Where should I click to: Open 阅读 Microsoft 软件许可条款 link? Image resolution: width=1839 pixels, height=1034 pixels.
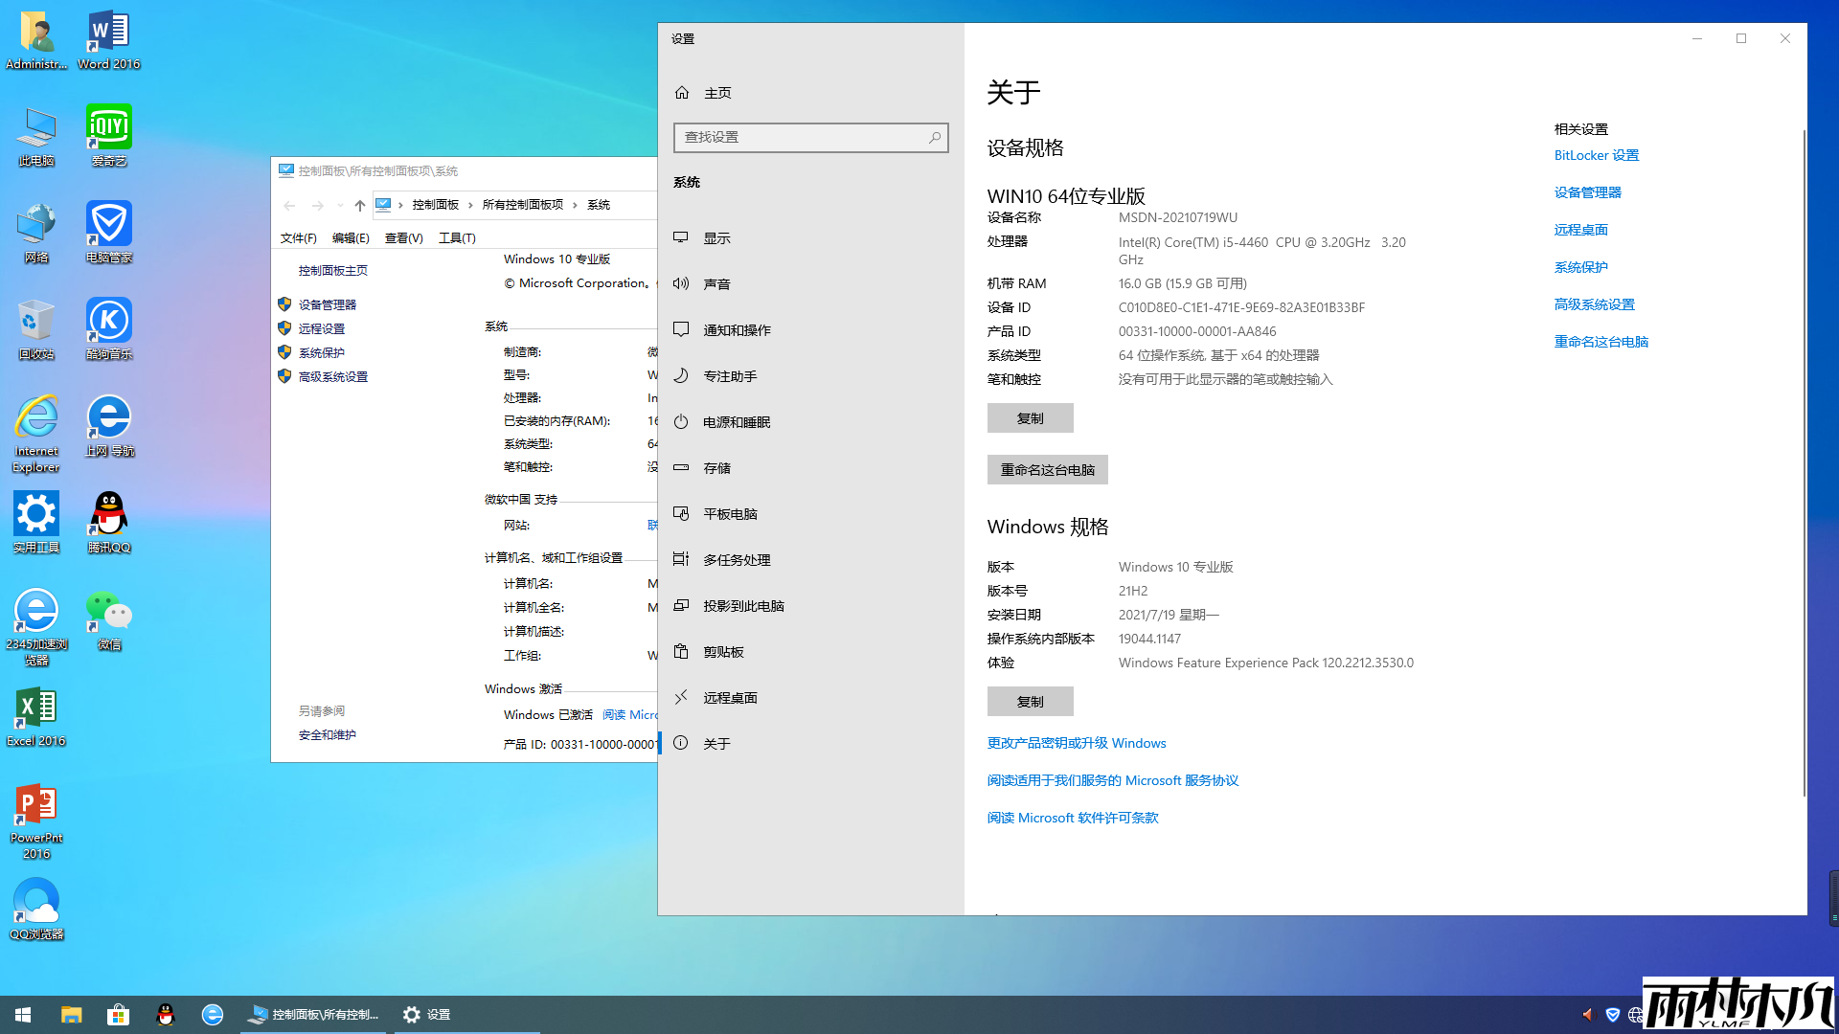point(1073,818)
